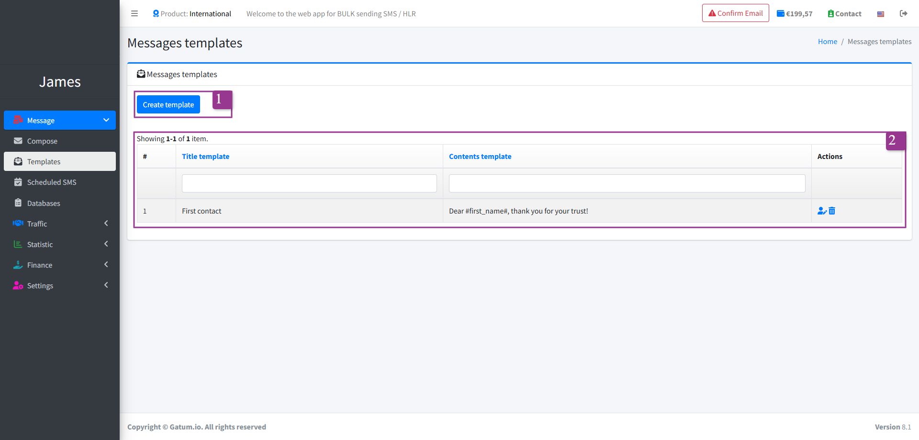Open the language flag selector
Viewport: 919px width, 440px height.
880,14
